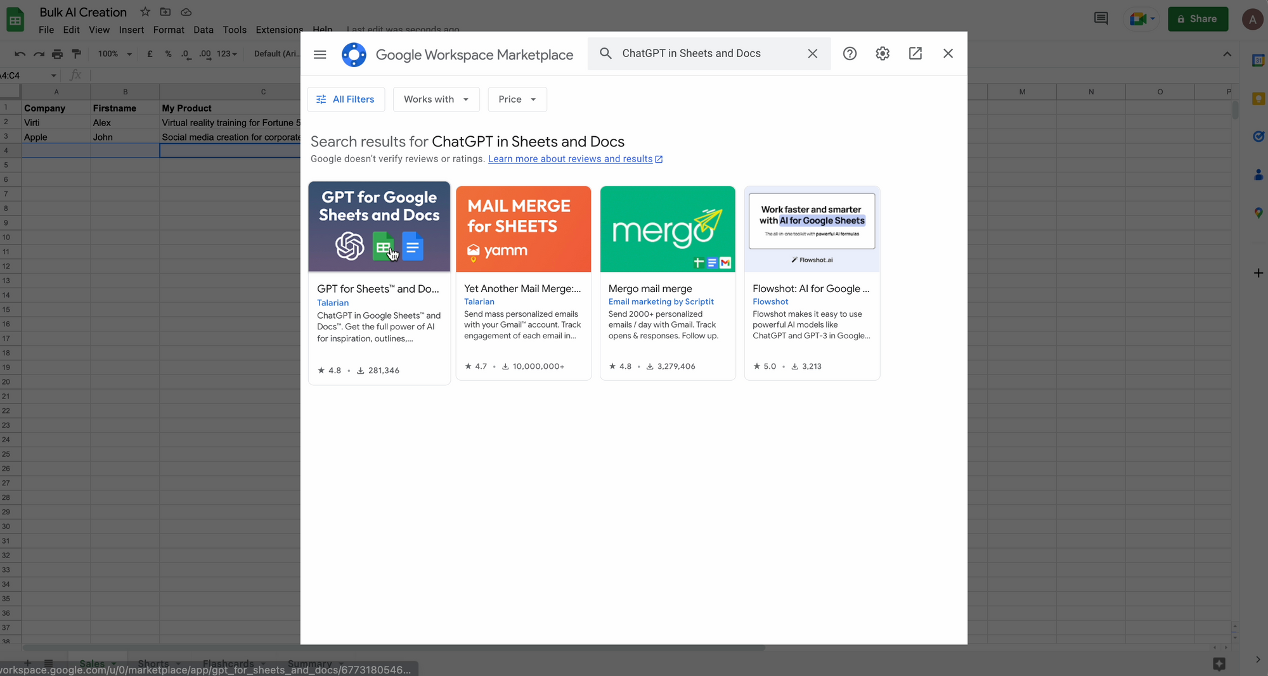Screen dimensions: 1268x676
Task: Select the Firstname header cell
Action: click(x=125, y=108)
